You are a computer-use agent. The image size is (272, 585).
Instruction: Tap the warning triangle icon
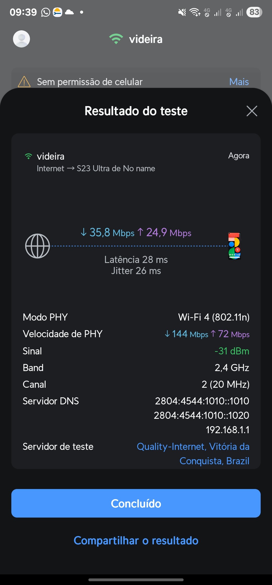tap(24, 82)
